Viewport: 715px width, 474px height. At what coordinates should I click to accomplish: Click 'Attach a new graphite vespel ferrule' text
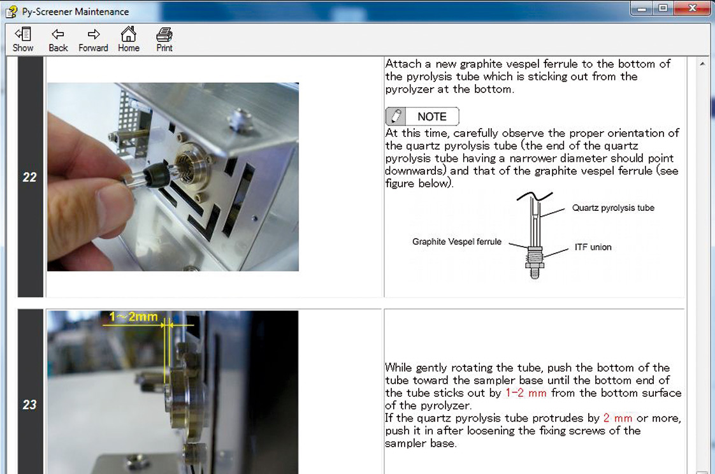[528, 76]
